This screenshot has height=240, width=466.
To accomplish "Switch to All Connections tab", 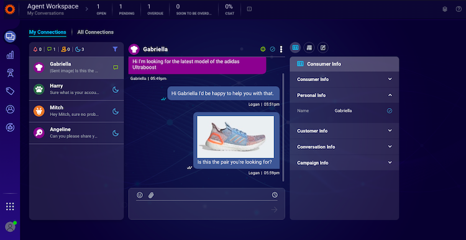I will pyautogui.click(x=96, y=32).
